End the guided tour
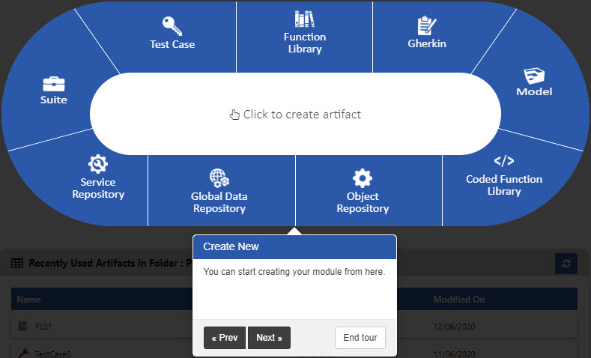The height and width of the screenshot is (358, 591). pos(360,338)
